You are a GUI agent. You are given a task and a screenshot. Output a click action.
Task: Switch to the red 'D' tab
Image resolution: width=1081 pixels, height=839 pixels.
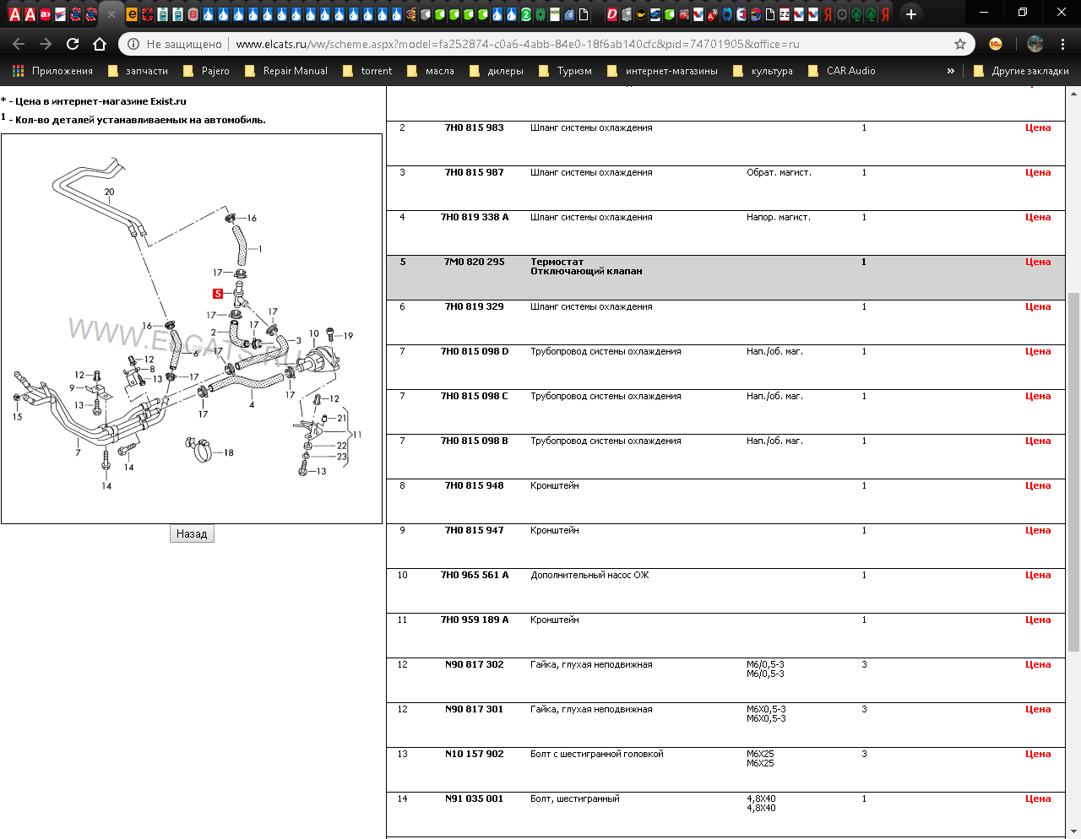tap(612, 14)
